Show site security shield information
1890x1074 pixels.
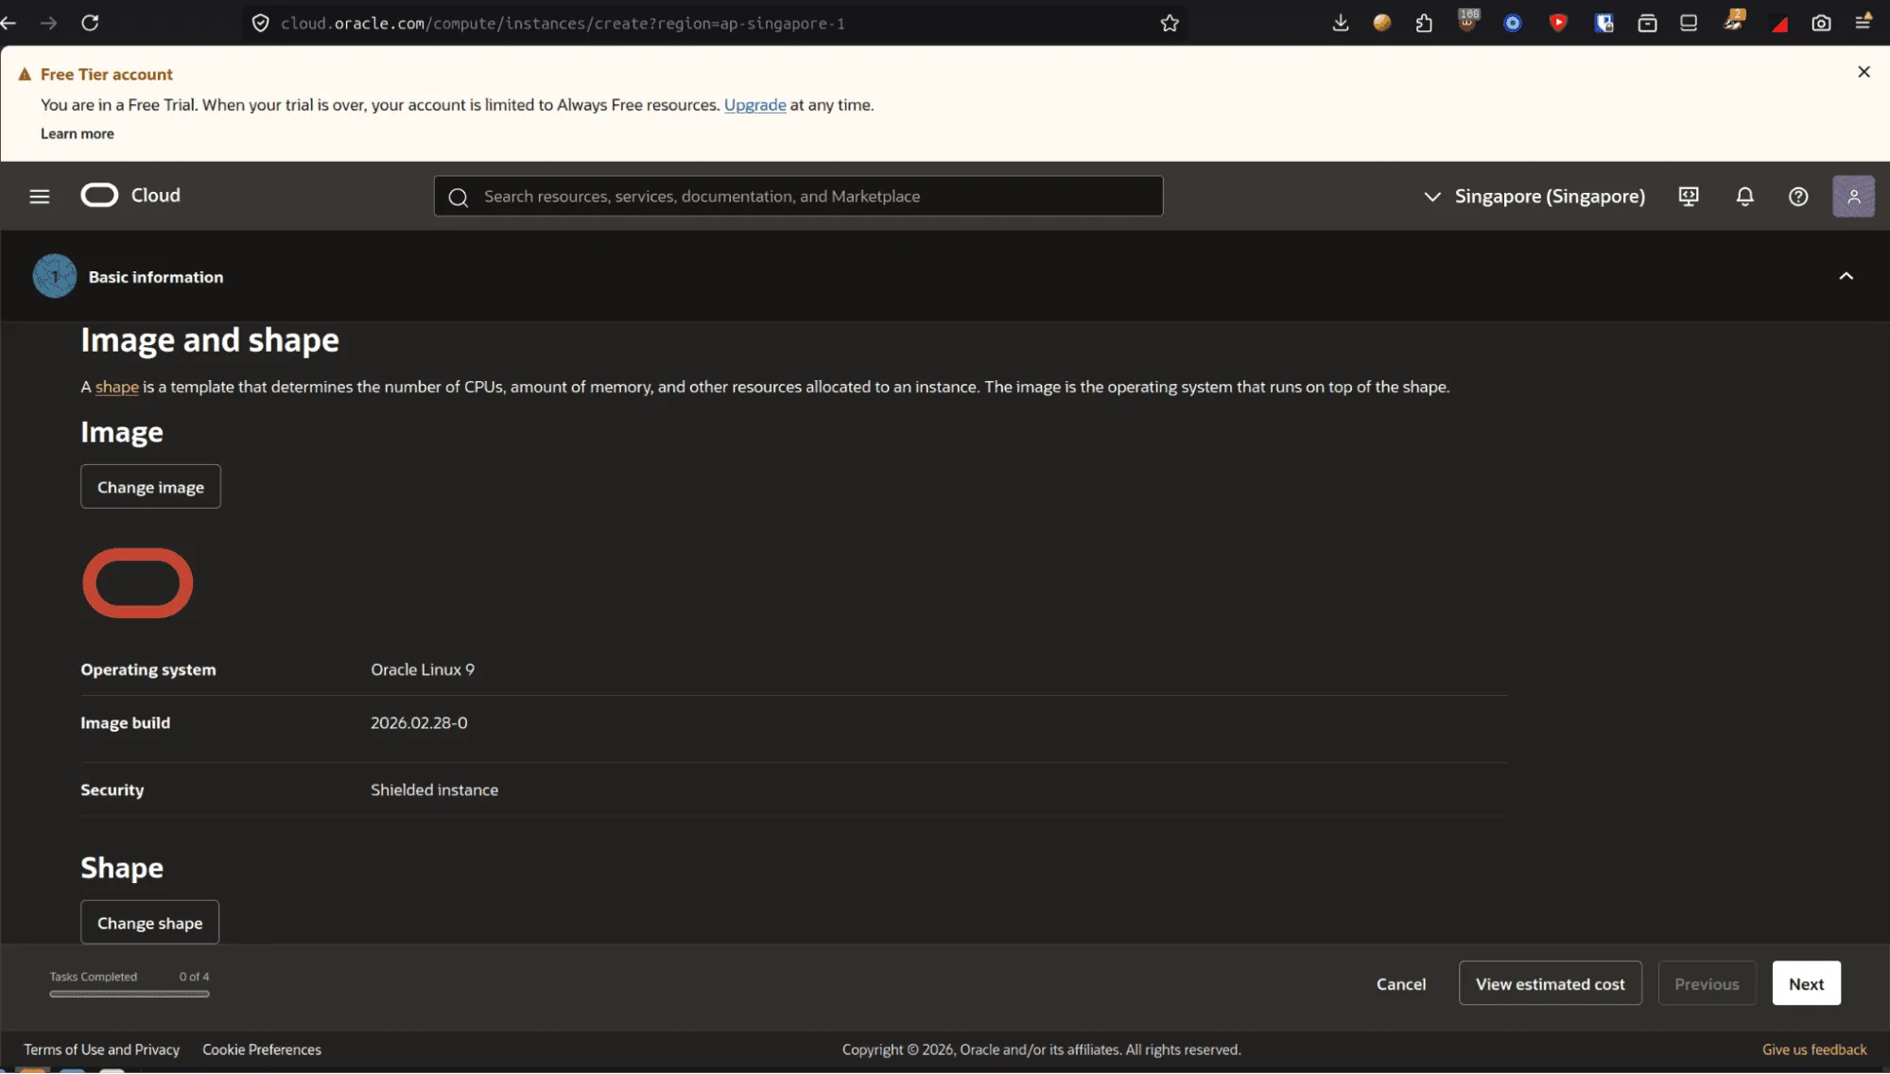[x=260, y=23]
